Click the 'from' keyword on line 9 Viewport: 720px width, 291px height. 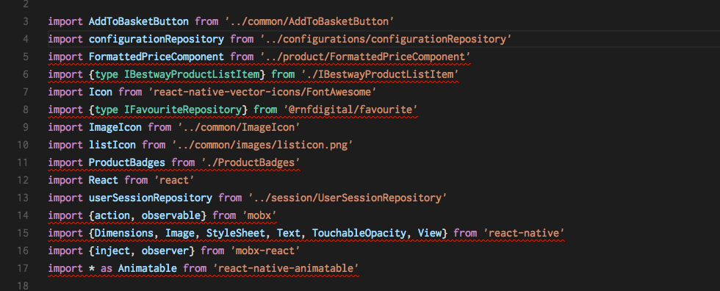(x=159, y=127)
